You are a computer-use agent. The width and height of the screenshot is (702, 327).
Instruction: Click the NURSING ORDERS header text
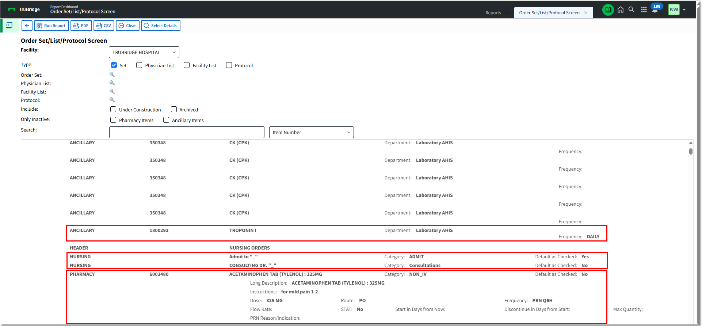[249, 248]
